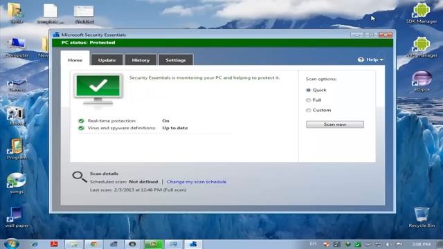Open the wall paper desktop shortcut
The image size is (443, 249).
click(x=17, y=216)
